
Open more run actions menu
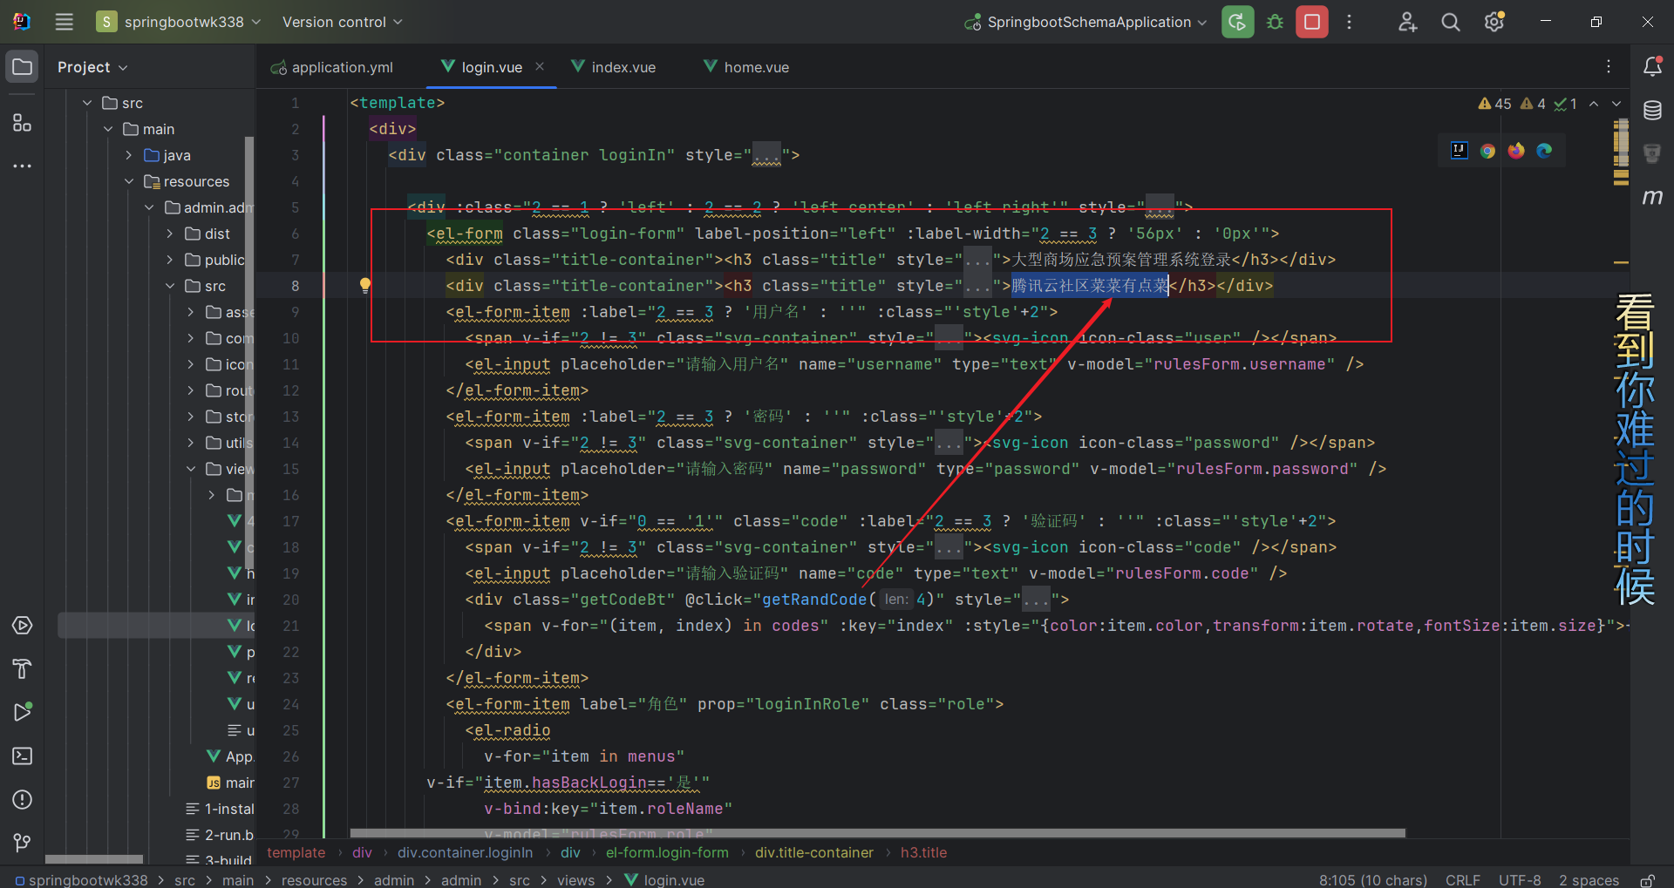(1349, 22)
